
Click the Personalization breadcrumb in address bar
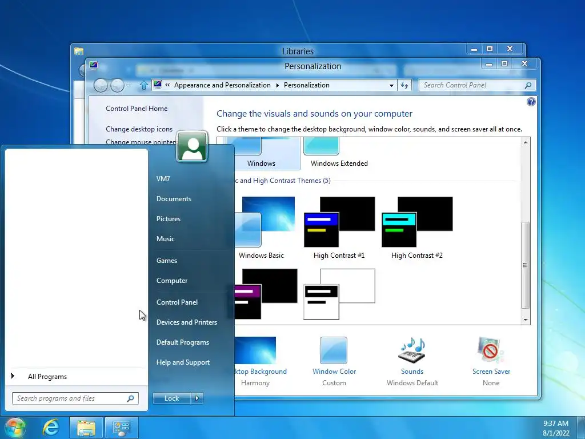click(307, 85)
